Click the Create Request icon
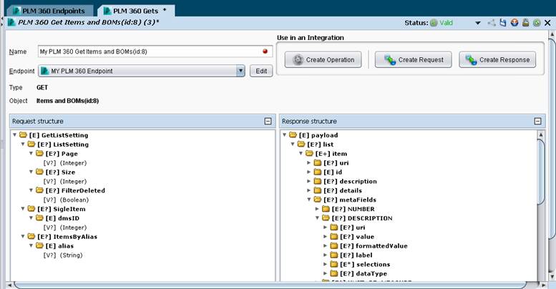Image resolution: width=556 pixels, height=289 pixels. point(390,59)
